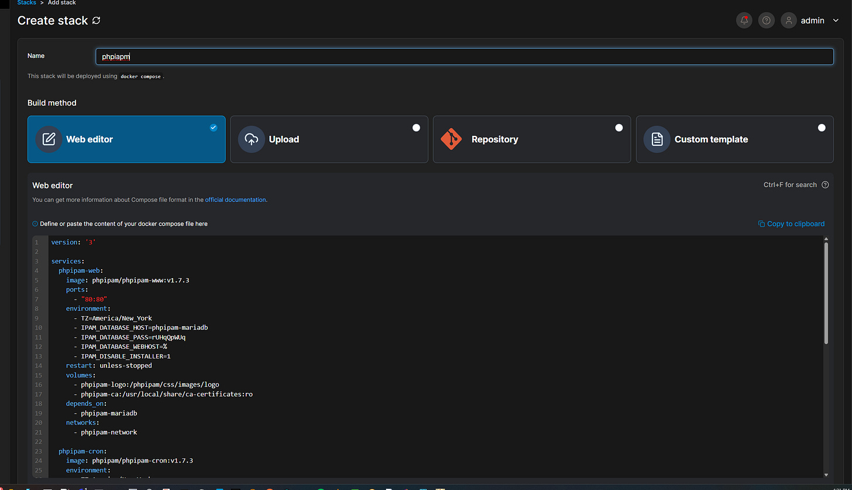
Task: Click the clipboard icon in Copy to clipboard
Action: (761, 224)
